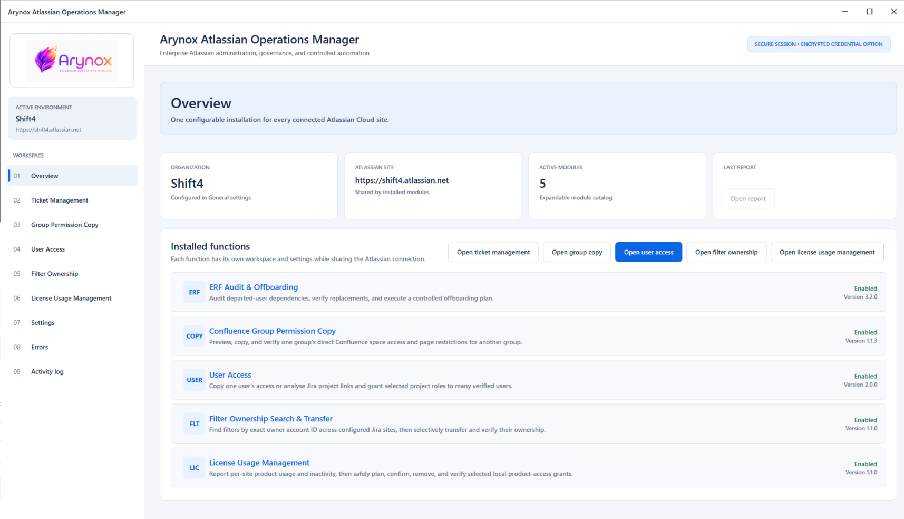Viewport: 904px width, 519px height.
Task: Click Open license usage management button
Action: click(827, 252)
